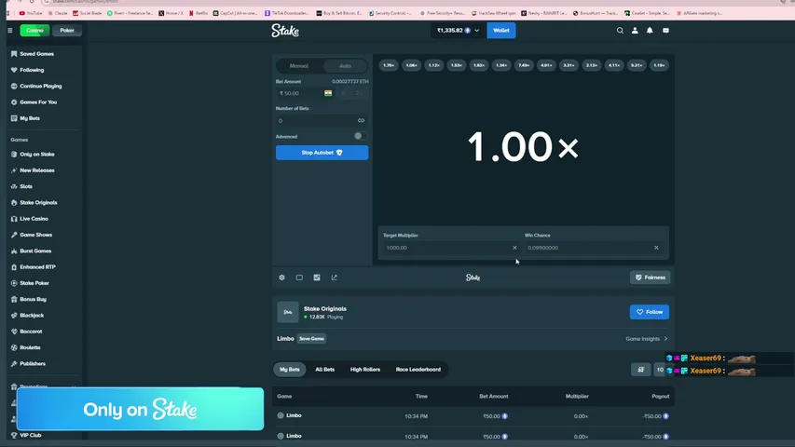The width and height of the screenshot is (795, 447).
Task: Switch to Manual betting tab
Action: 299,66
